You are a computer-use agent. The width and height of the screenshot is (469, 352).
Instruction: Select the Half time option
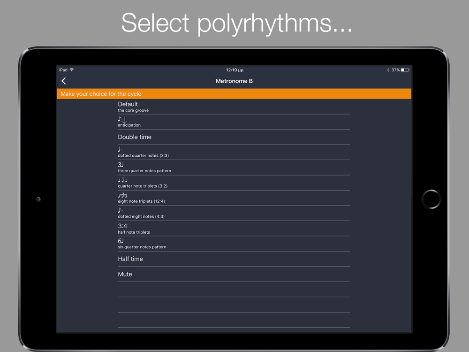234,259
